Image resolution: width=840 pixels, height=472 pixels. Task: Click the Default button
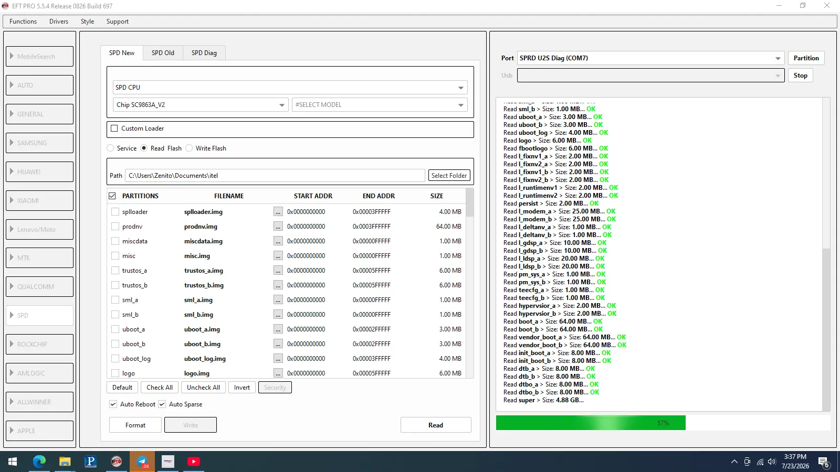122,388
